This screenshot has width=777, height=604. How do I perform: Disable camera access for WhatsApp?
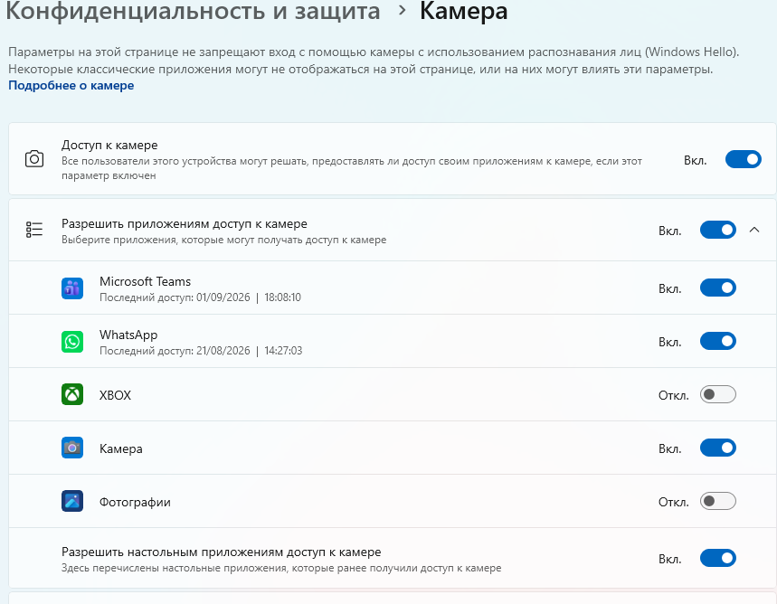tap(717, 342)
